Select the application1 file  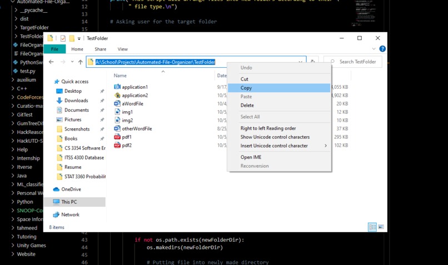point(131,87)
